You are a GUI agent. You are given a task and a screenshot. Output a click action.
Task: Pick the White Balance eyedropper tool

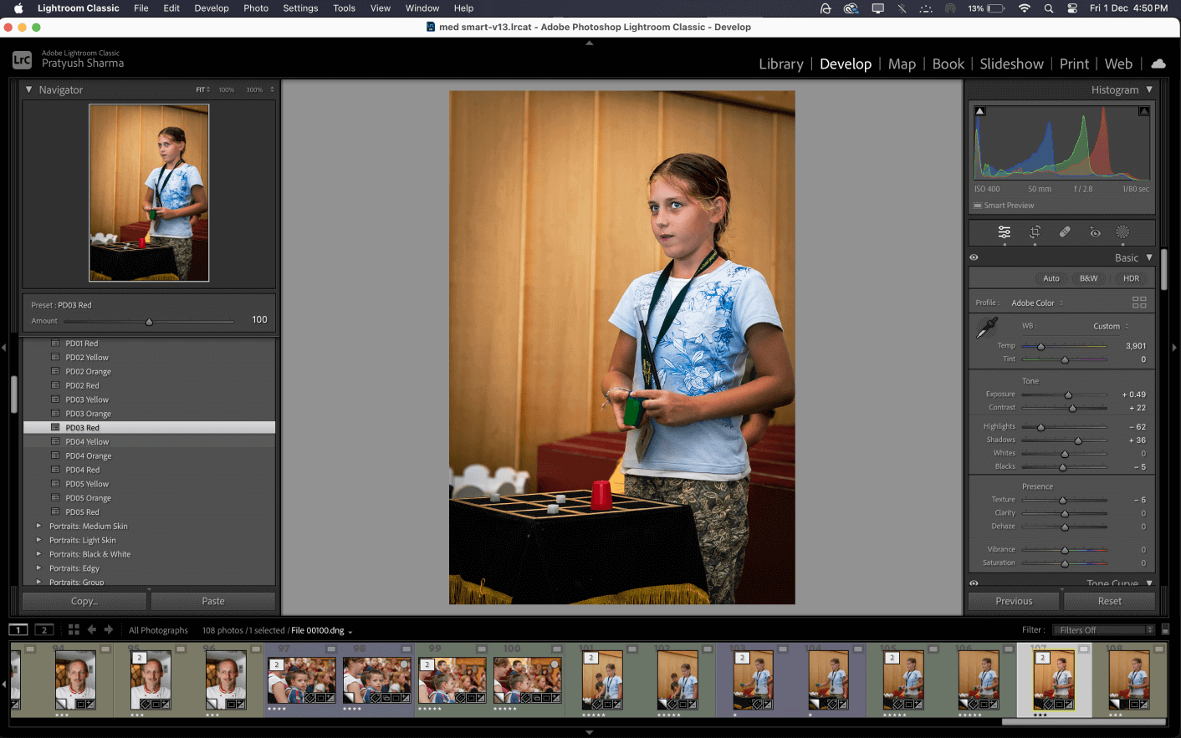[x=987, y=328]
